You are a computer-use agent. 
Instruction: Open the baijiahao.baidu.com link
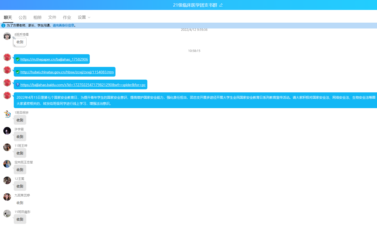click(83, 85)
